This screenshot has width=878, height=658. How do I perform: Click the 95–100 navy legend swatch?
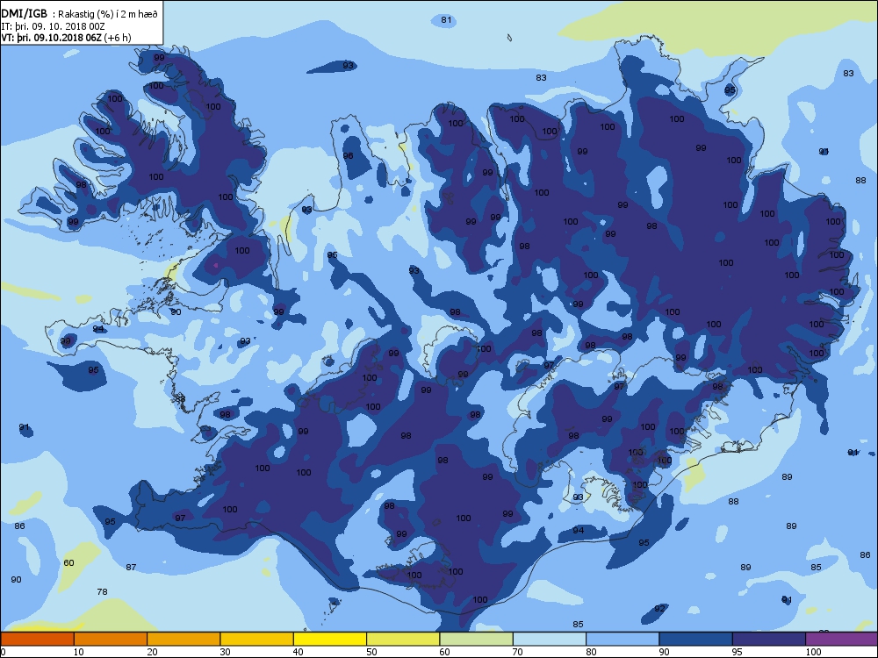pyautogui.click(x=769, y=639)
